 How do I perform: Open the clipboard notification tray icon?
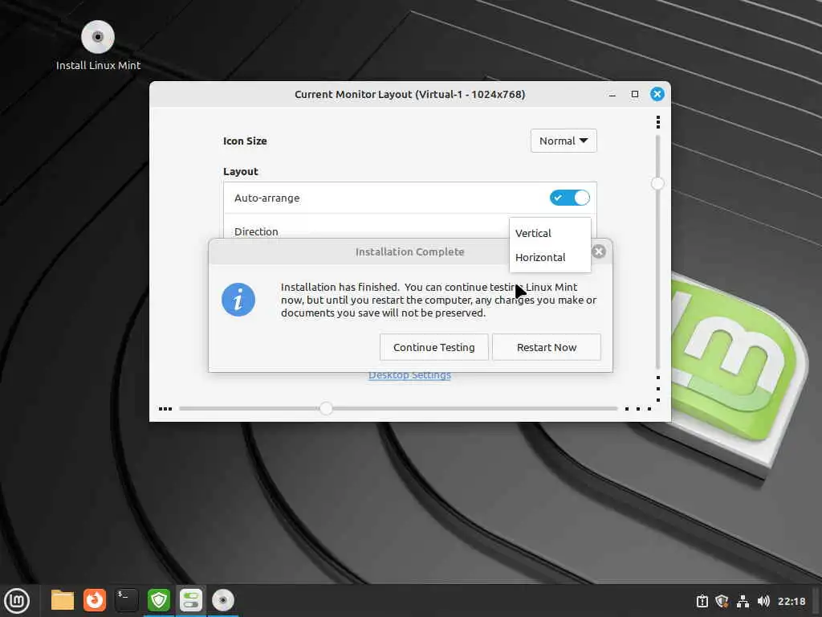pos(702,601)
